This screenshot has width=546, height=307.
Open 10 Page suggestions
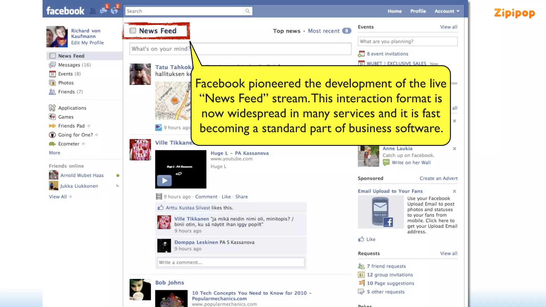(391, 283)
